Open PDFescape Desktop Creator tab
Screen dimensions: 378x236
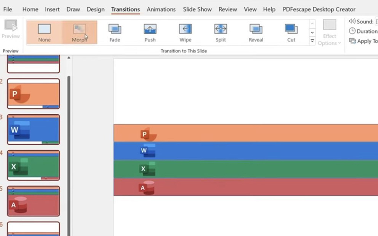[319, 9]
